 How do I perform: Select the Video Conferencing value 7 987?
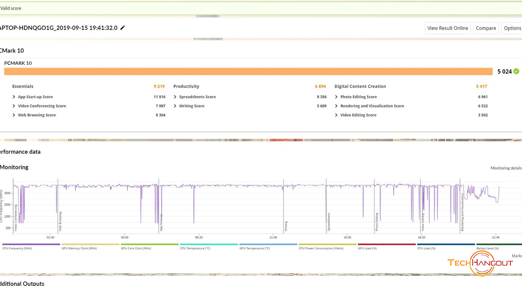[x=160, y=106]
